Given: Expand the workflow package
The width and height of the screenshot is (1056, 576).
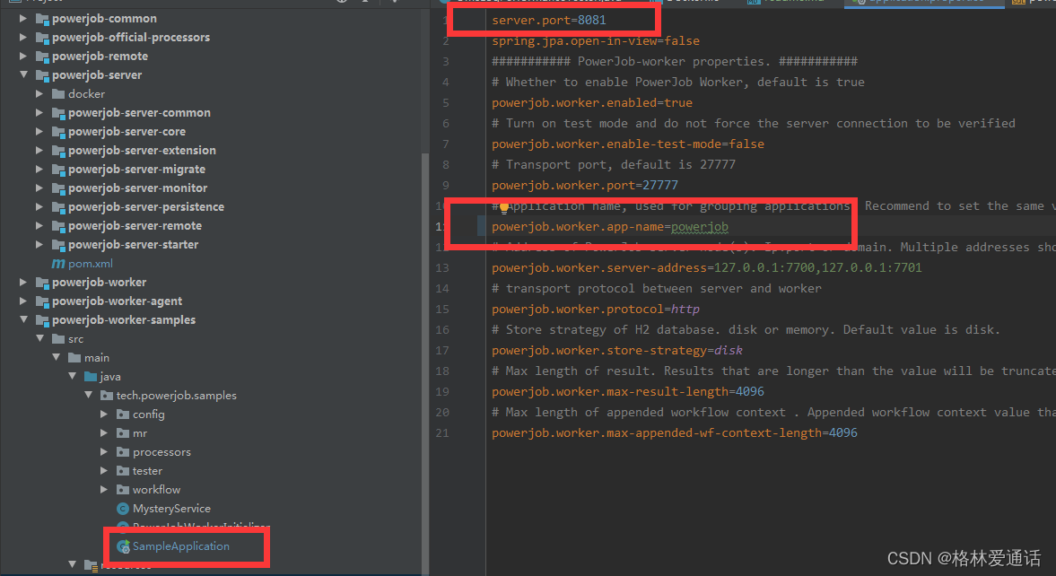Looking at the screenshot, I should pos(104,490).
